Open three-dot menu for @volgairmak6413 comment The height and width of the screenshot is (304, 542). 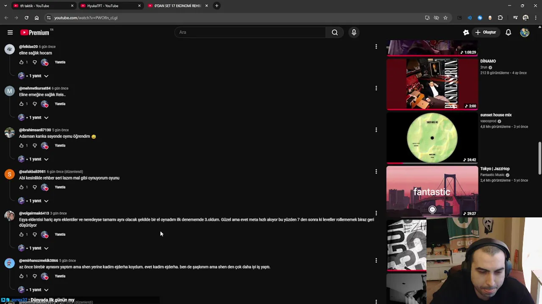(x=376, y=213)
